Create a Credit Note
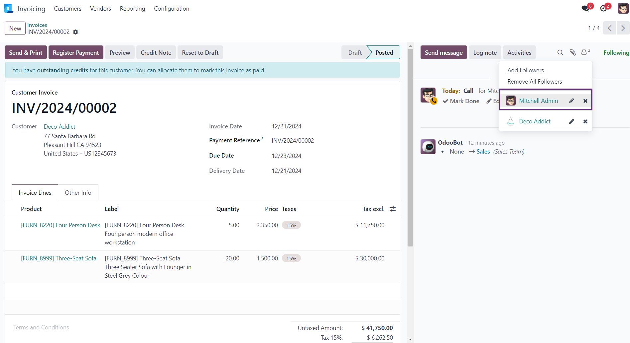The width and height of the screenshot is (630, 343). 156,52
